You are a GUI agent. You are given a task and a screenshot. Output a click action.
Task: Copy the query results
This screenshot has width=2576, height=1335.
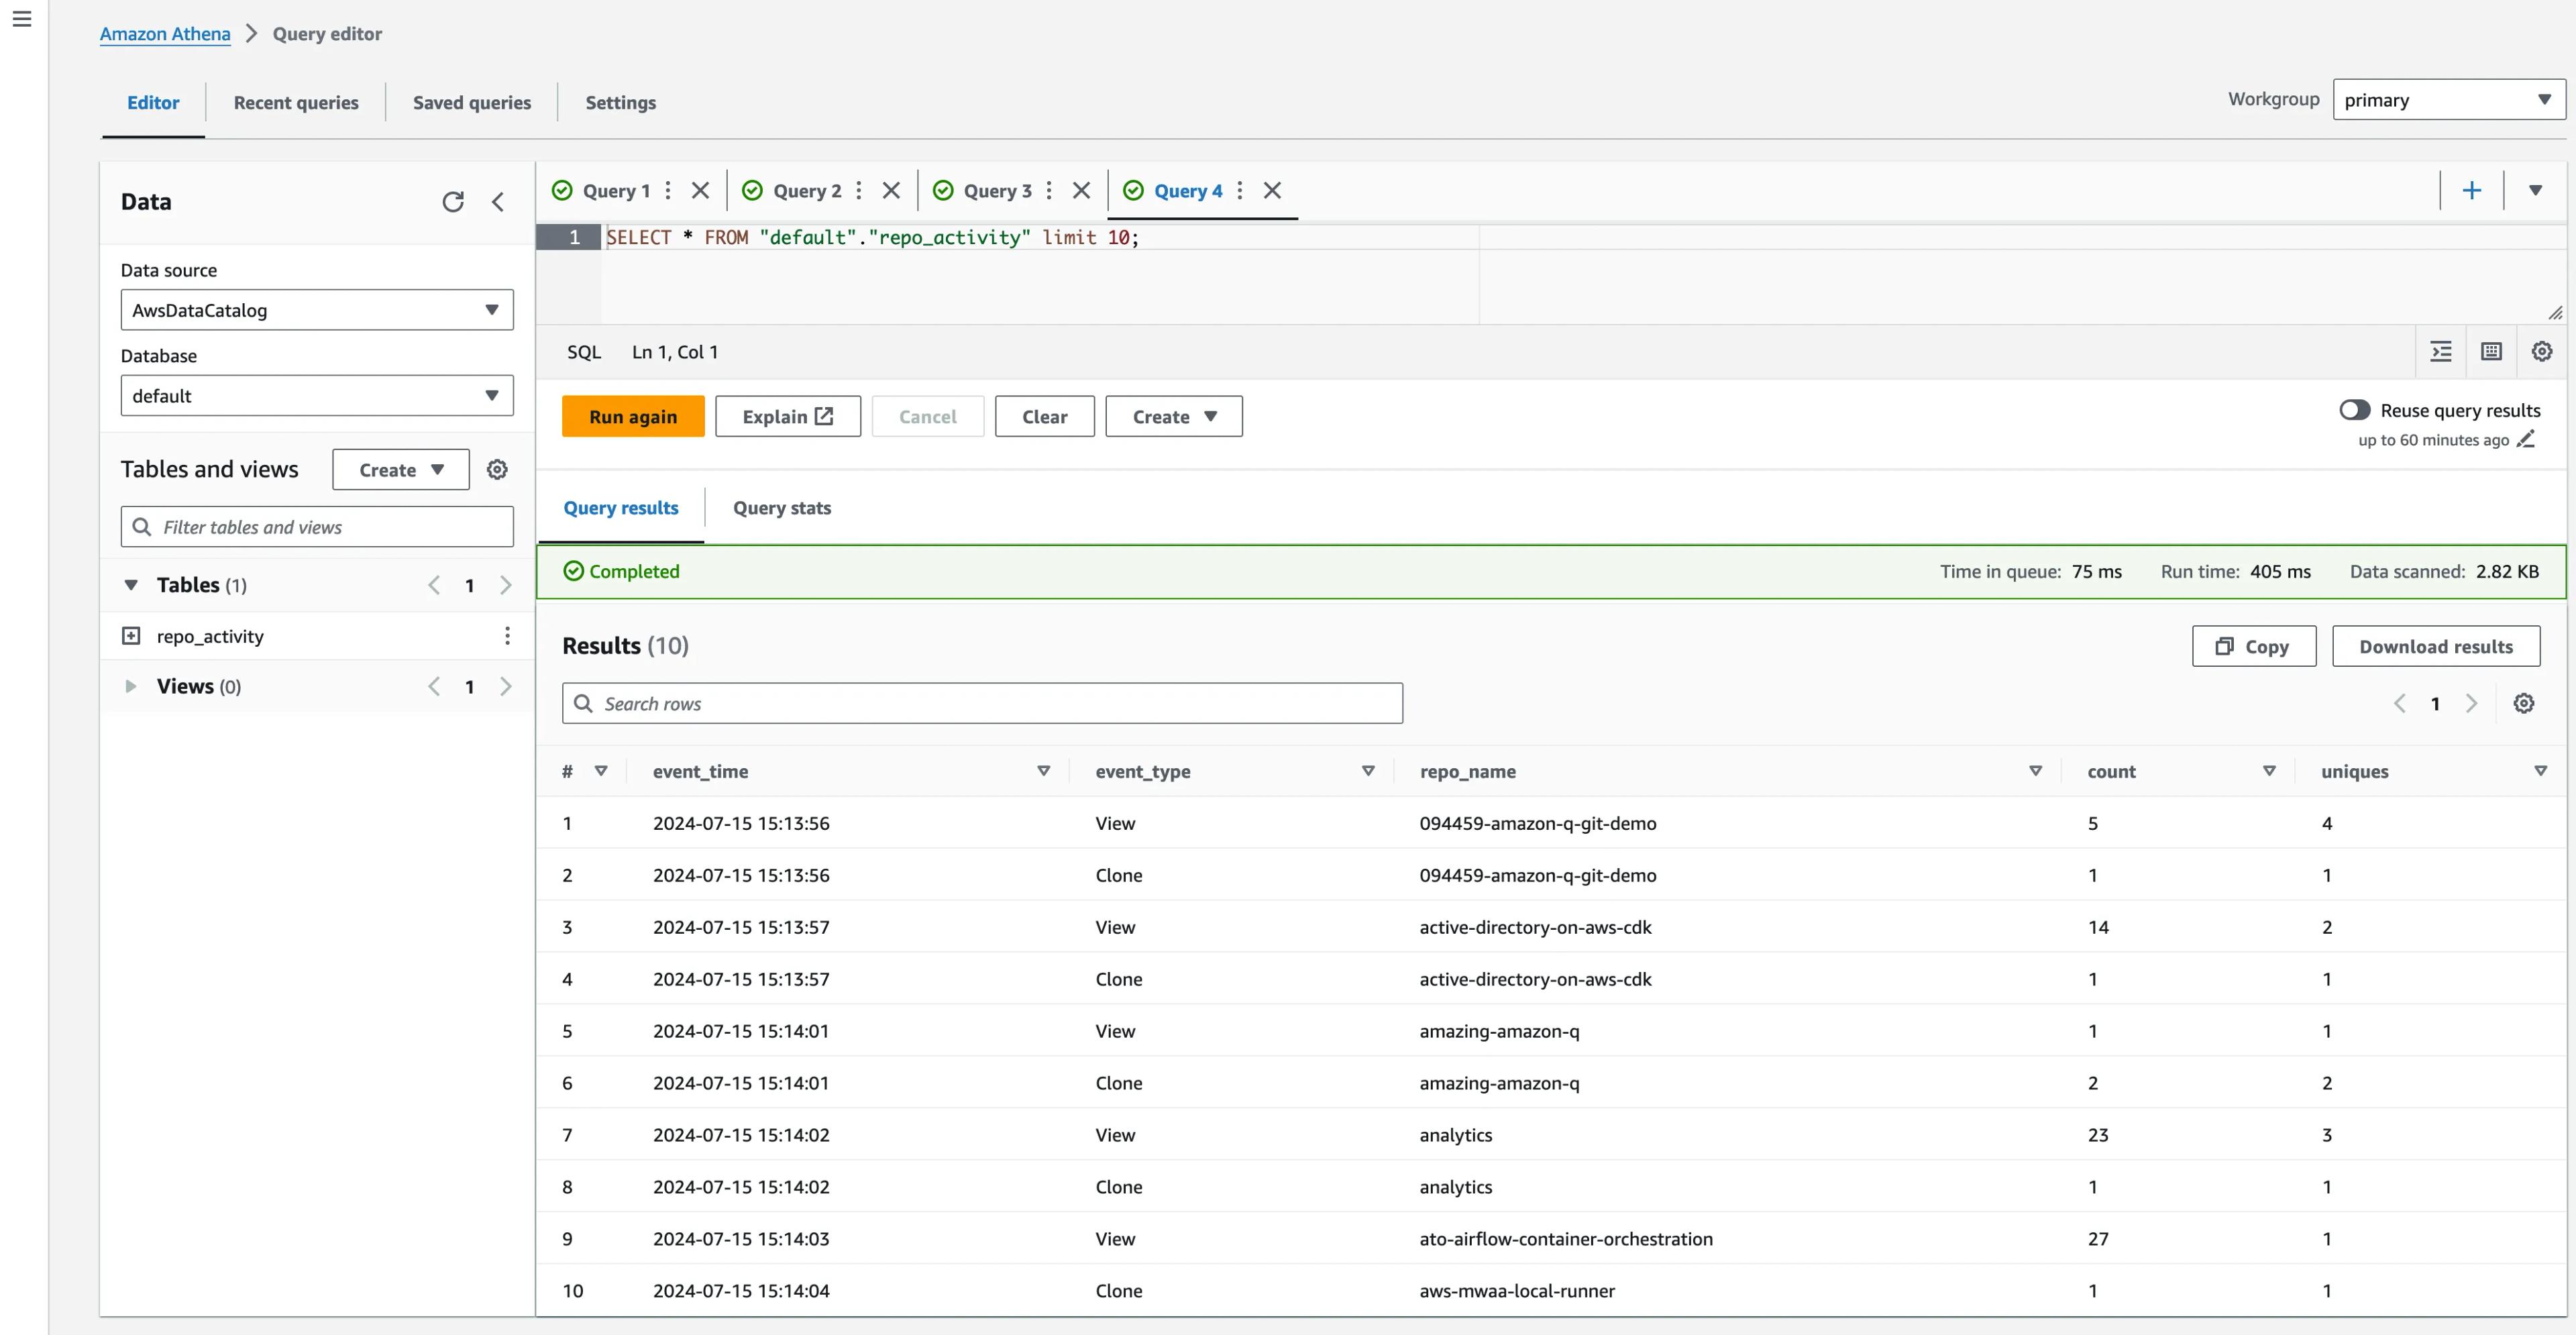click(x=2254, y=647)
